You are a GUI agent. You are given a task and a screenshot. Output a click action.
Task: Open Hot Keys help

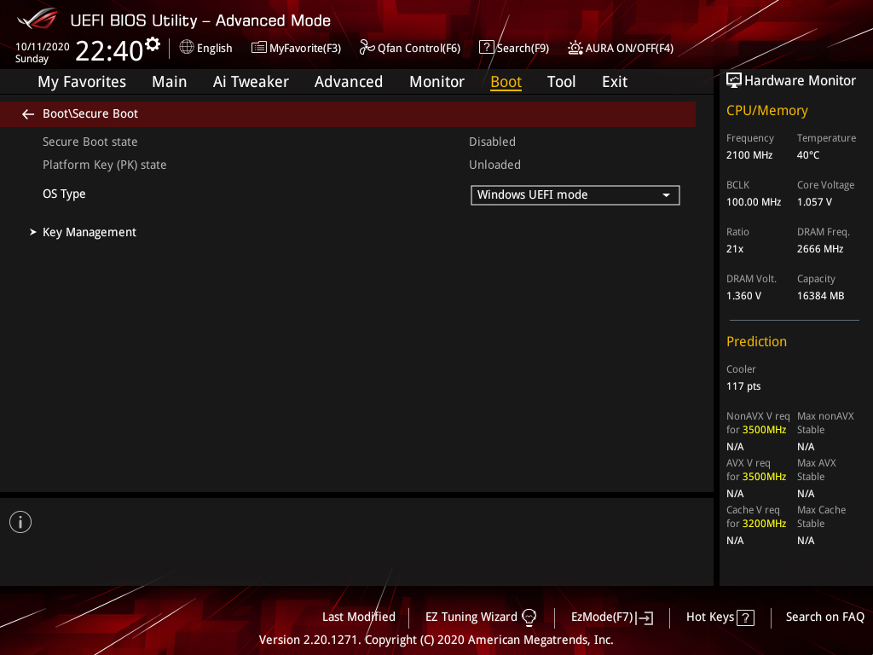pyautogui.click(x=720, y=617)
